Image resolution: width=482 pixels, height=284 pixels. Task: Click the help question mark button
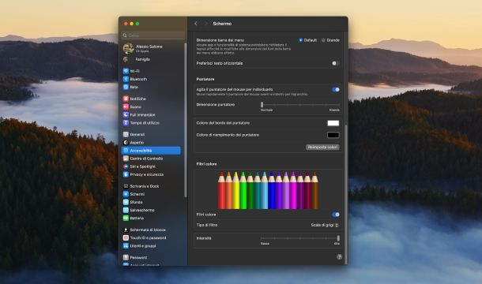(339, 257)
